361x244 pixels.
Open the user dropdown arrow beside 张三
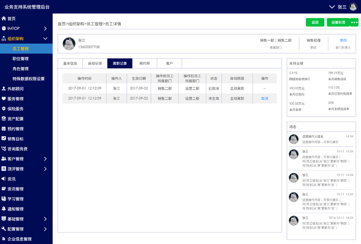click(332, 7)
